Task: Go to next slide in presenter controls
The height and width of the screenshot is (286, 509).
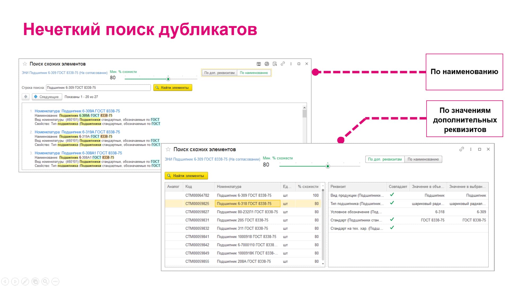Action: pos(15,281)
